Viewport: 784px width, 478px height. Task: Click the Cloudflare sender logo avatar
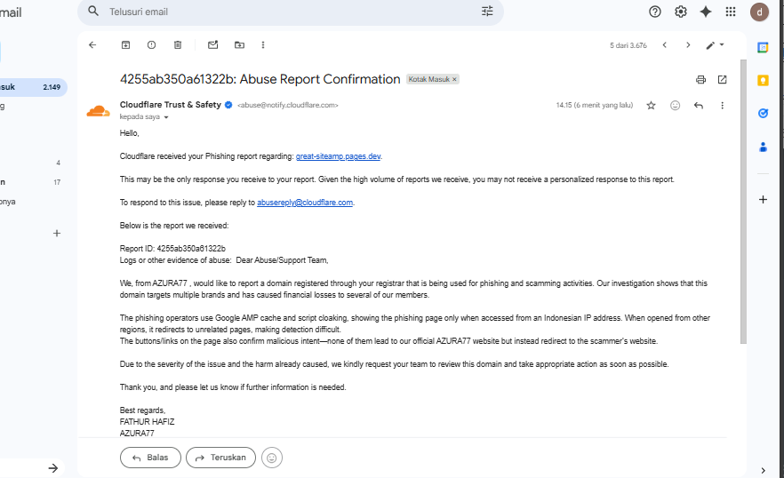tap(98, 111)
